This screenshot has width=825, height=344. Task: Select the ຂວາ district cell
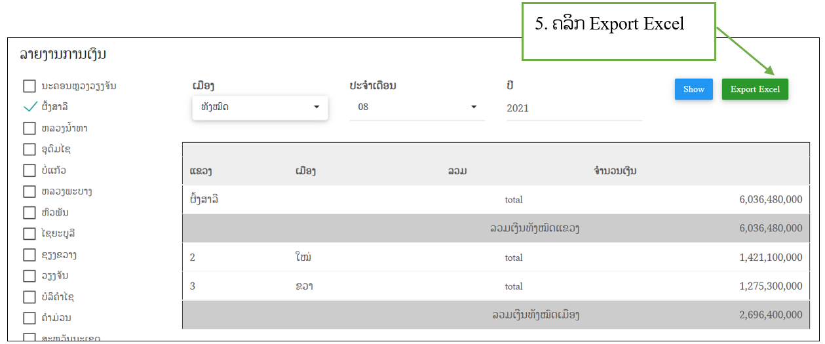[x=304, y=286]
